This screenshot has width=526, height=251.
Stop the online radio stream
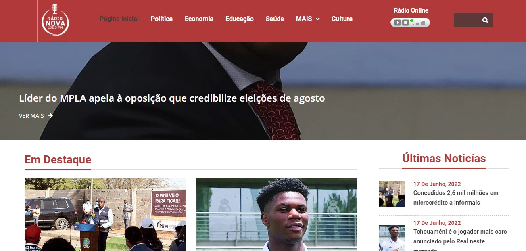point(405,23)
